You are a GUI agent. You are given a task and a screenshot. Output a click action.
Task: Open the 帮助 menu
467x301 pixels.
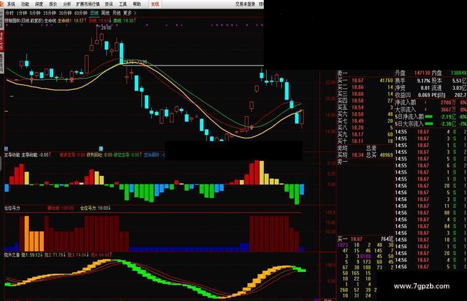pyautogui.click(x=137, y=4)
